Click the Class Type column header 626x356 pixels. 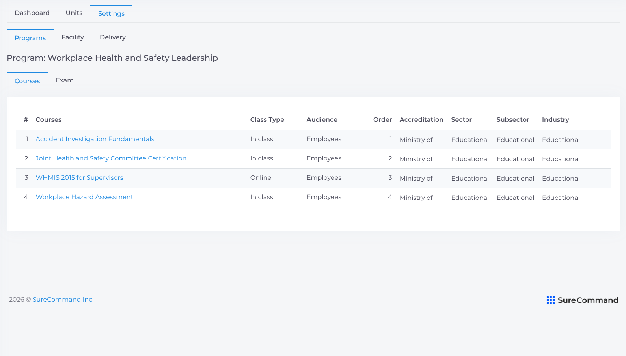pos(267,120)
